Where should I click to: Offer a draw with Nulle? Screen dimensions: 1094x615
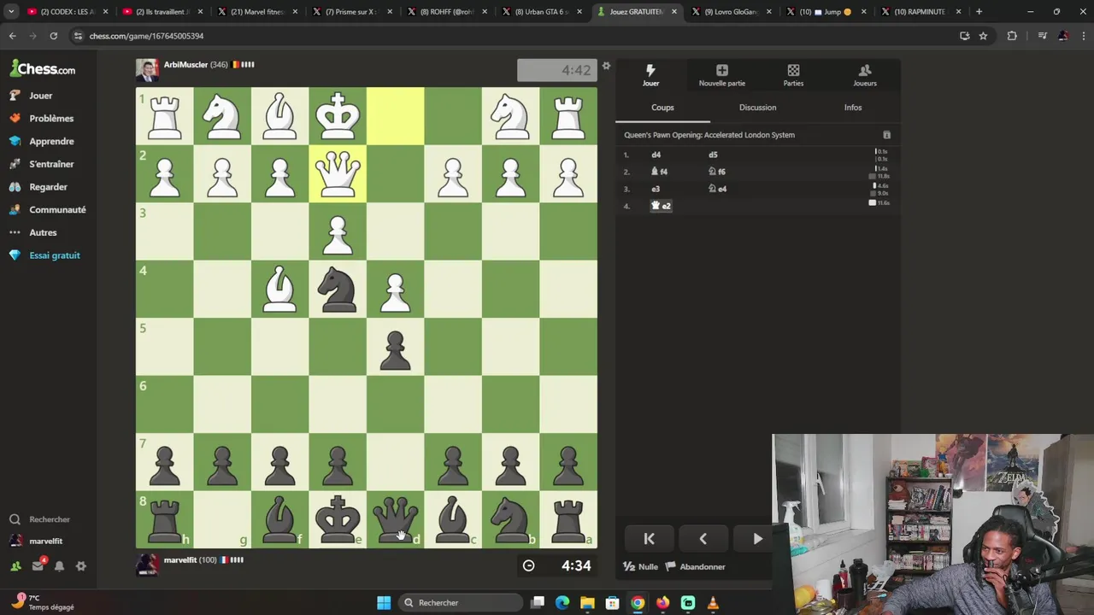[640, 566]
